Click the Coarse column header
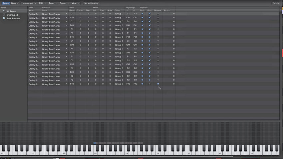 pyautogui.click(x=80, y=10)
